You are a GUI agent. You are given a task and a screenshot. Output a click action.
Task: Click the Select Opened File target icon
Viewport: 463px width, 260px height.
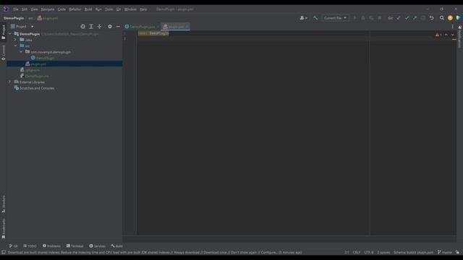tap(82, 27)
